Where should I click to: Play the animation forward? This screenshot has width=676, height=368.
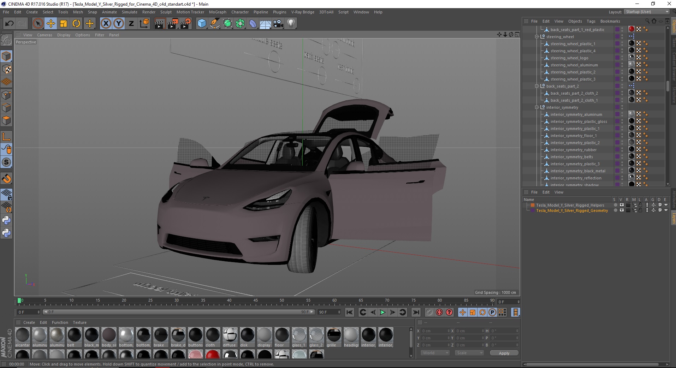tap(383, 312)
